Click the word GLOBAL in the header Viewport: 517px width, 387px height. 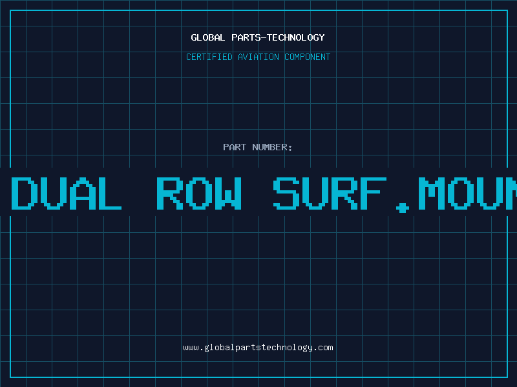point(207,38)
